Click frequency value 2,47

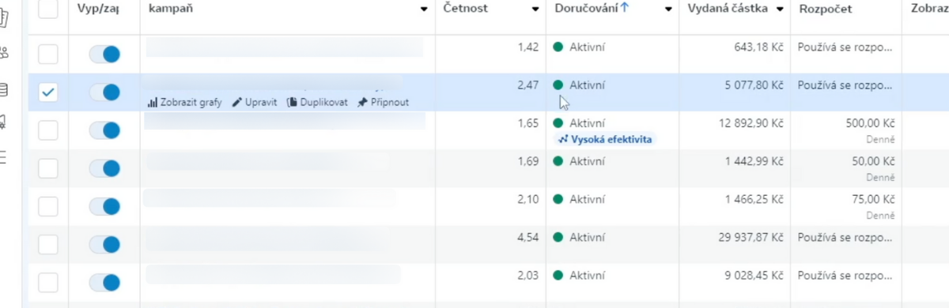coord(528,85)
